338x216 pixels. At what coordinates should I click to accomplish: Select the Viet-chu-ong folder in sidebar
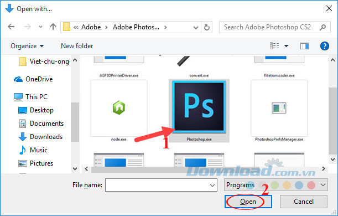44,61
